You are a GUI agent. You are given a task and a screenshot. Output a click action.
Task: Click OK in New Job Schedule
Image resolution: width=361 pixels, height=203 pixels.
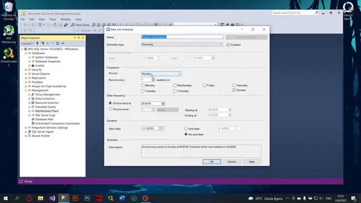212,162
